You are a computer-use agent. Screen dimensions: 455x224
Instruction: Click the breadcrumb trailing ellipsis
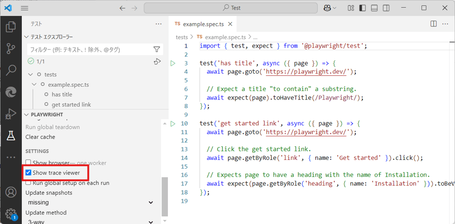(255, 37)
